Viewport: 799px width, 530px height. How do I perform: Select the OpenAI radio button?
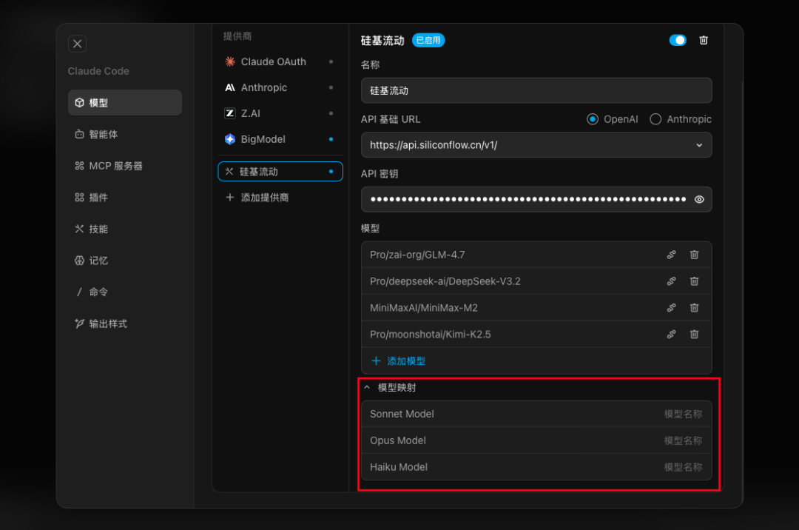(593, 119)
